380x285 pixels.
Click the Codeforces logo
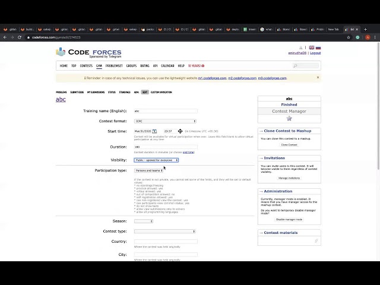[88, 52]
